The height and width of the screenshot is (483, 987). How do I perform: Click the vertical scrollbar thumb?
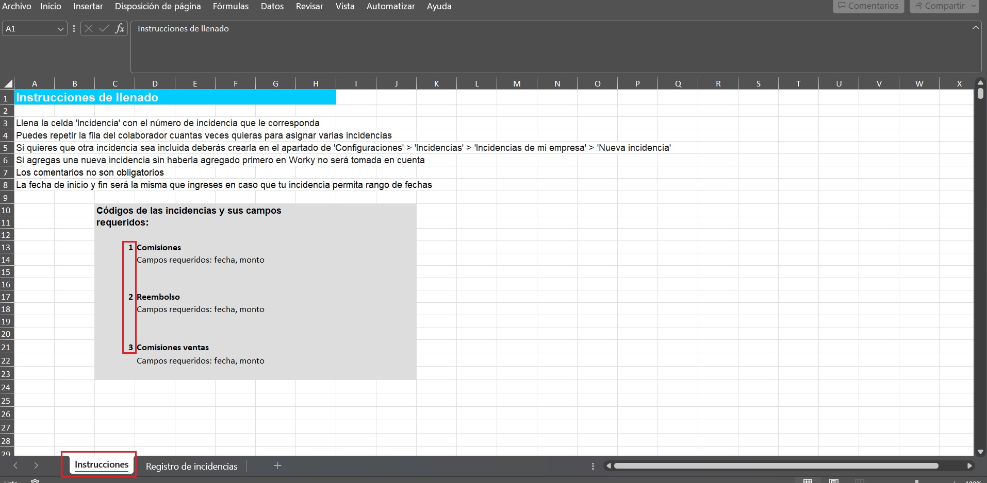coord(980,93)
